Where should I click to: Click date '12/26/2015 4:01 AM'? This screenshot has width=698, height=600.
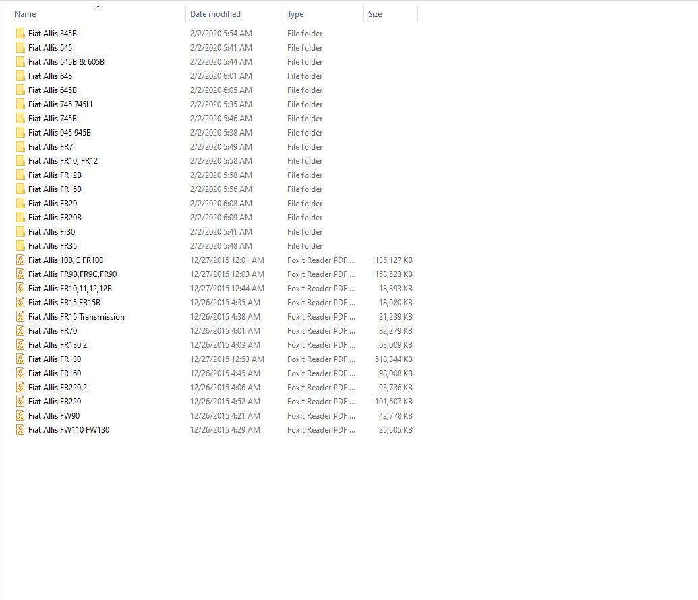[225, 331]
